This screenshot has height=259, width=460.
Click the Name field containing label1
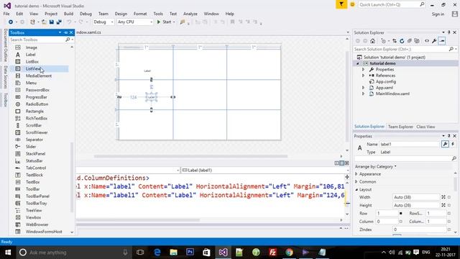(410, 144)
